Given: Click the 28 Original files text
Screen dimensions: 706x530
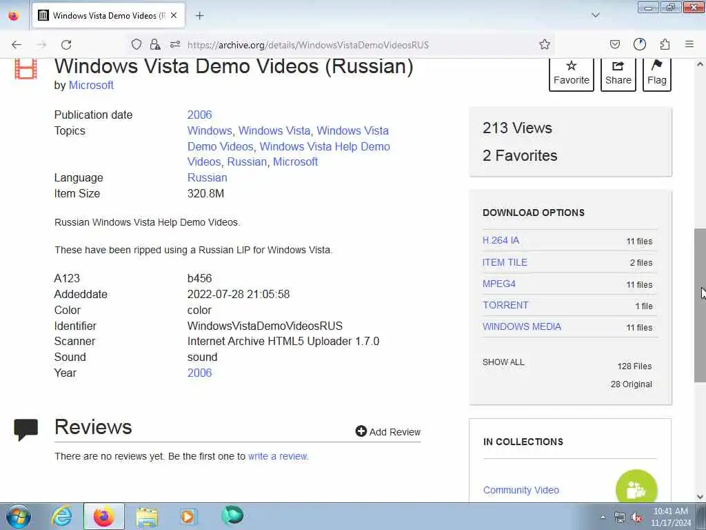Looking at the screenshot, I should [x=632, y=384].
